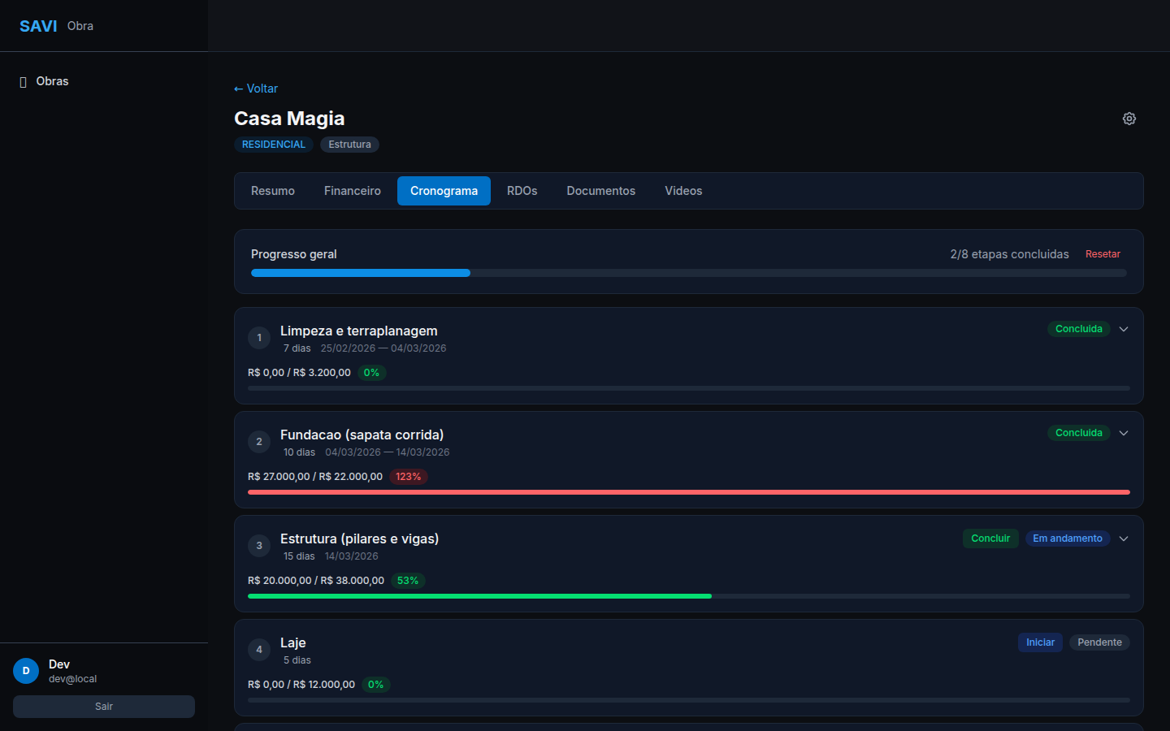The height and width of the screenshot is (731, 1170).
Task: Go back using the Voltar link
Action: pyautogui.click(x=256, y=89)
